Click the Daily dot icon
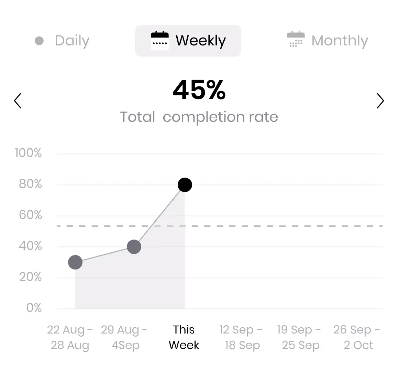 point(39,41)
